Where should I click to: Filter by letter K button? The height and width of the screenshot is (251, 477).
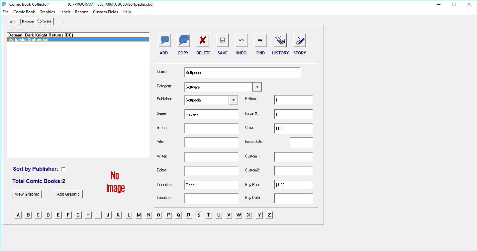point(118,215)
